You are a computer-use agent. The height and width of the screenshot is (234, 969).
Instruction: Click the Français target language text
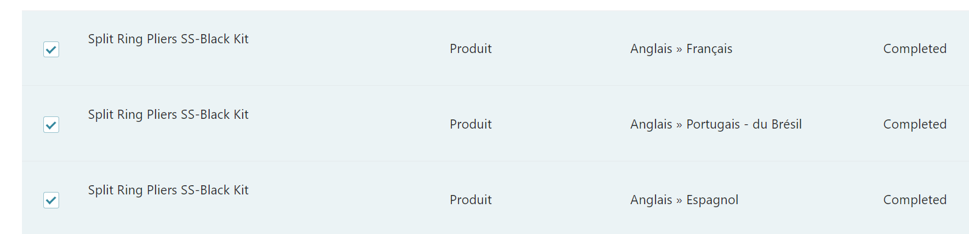(x=709, y=49)
